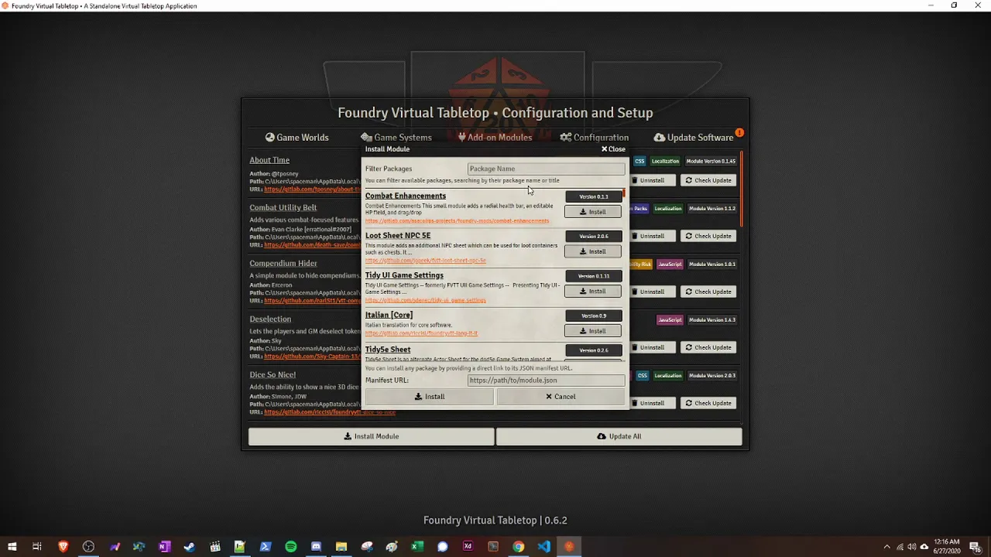Open the Configuration tab

[x=595, y=137]
